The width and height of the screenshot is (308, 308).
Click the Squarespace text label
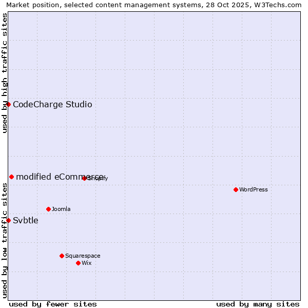[83, 256]
